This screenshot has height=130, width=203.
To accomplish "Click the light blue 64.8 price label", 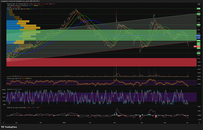I will [x=199, y=36].
